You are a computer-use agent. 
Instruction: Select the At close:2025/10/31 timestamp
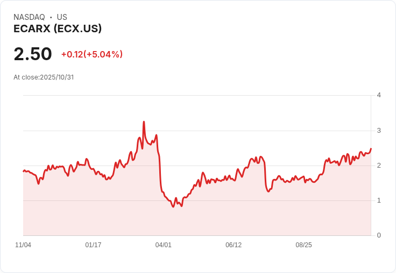tap(44, 77)
